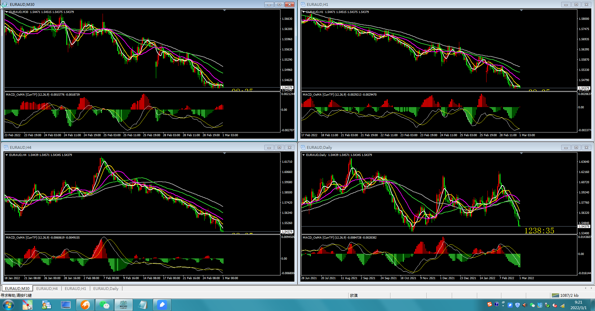Click the blue pen app taskbar icon
The height and width of the screenshot is (311, 595).
(162, 305)
